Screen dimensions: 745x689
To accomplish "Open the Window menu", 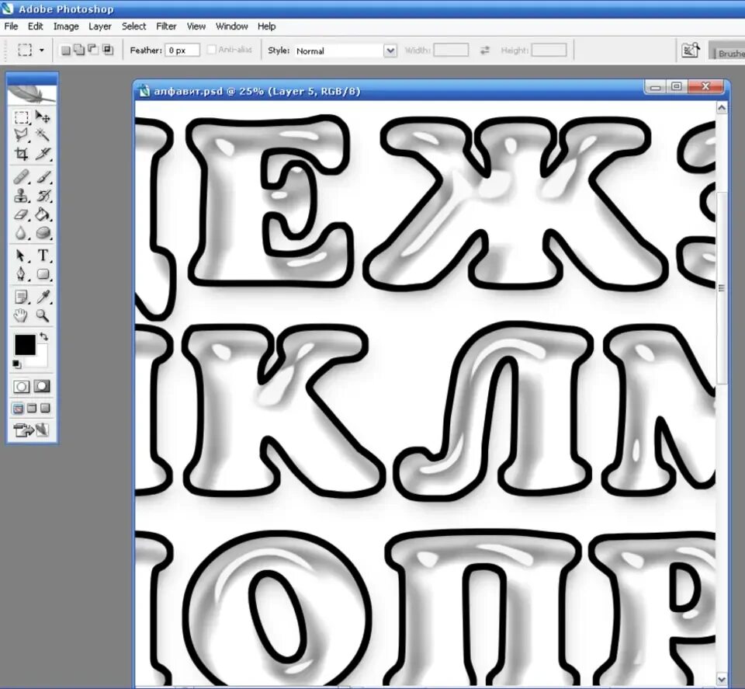I will click(x=231, y=26).
